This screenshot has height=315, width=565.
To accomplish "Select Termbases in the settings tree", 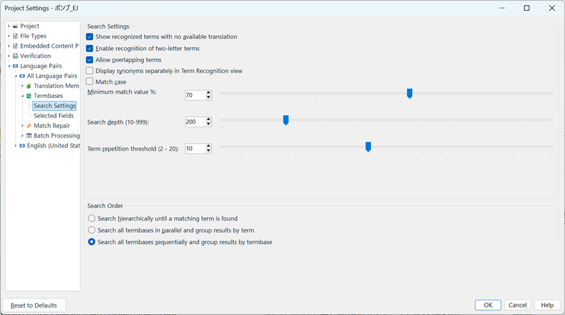I will (x=48, y=96).
